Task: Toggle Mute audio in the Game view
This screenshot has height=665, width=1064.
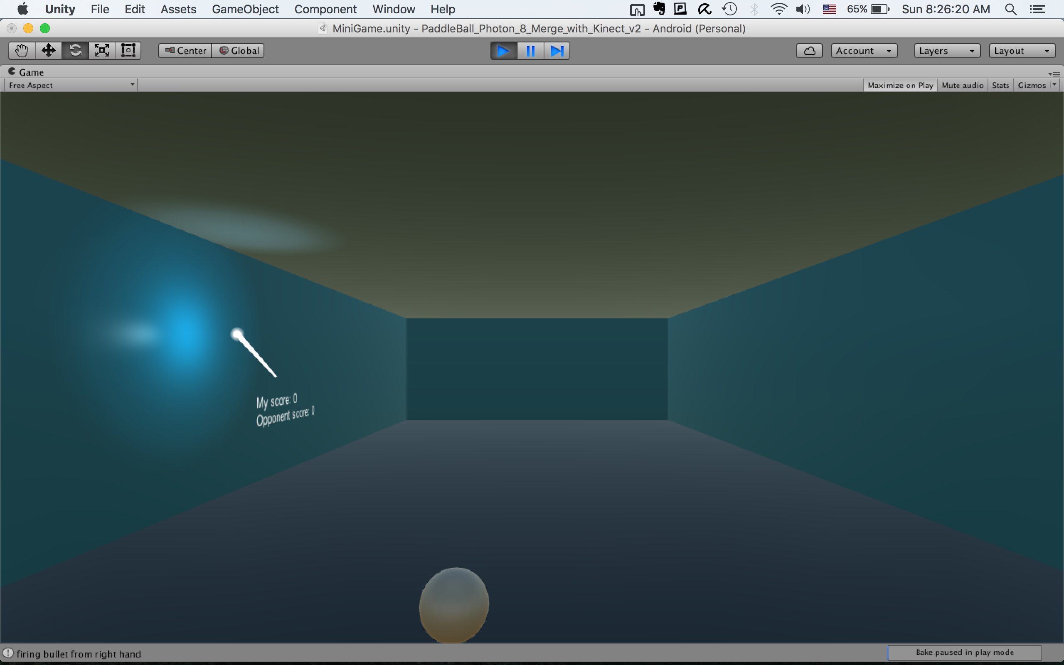Action: (x=962, y=85)
